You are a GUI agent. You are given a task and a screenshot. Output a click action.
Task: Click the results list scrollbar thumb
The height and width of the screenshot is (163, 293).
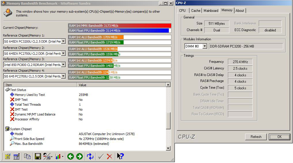tap(168, 120)
